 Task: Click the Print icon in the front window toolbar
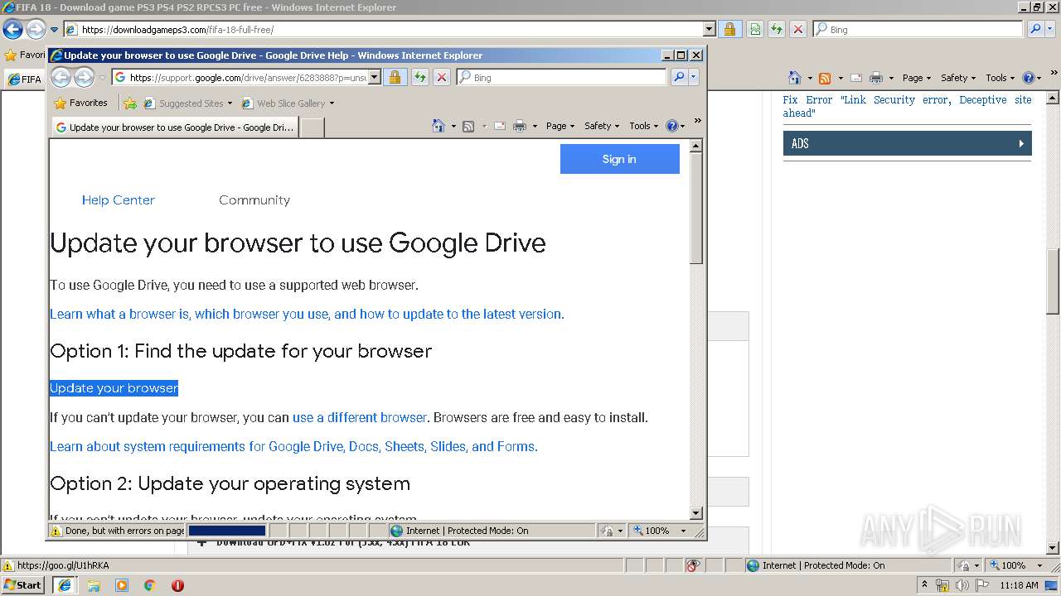click(520, 126)
